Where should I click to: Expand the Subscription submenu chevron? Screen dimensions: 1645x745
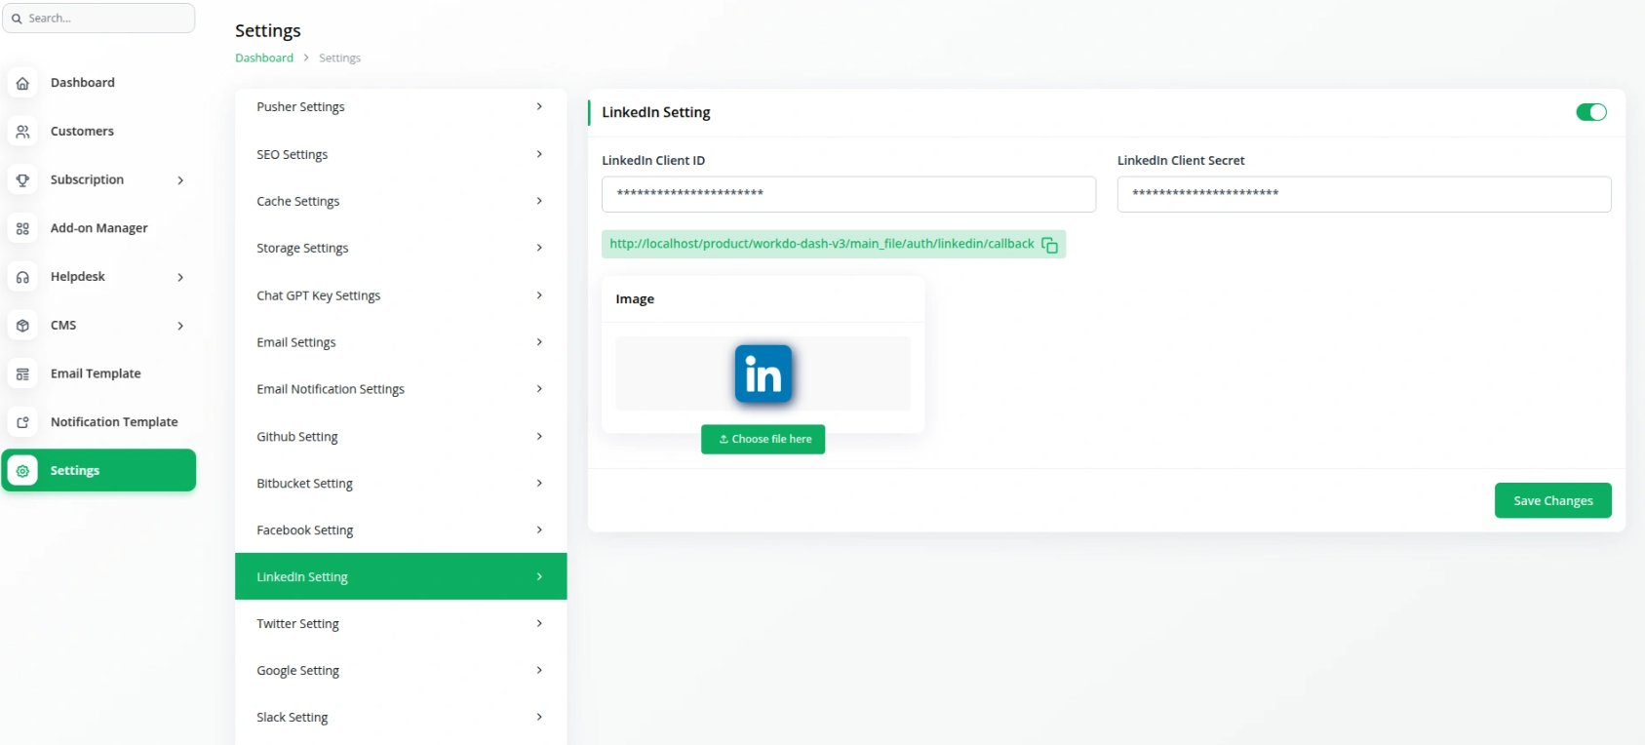click(x=180, y=180)
